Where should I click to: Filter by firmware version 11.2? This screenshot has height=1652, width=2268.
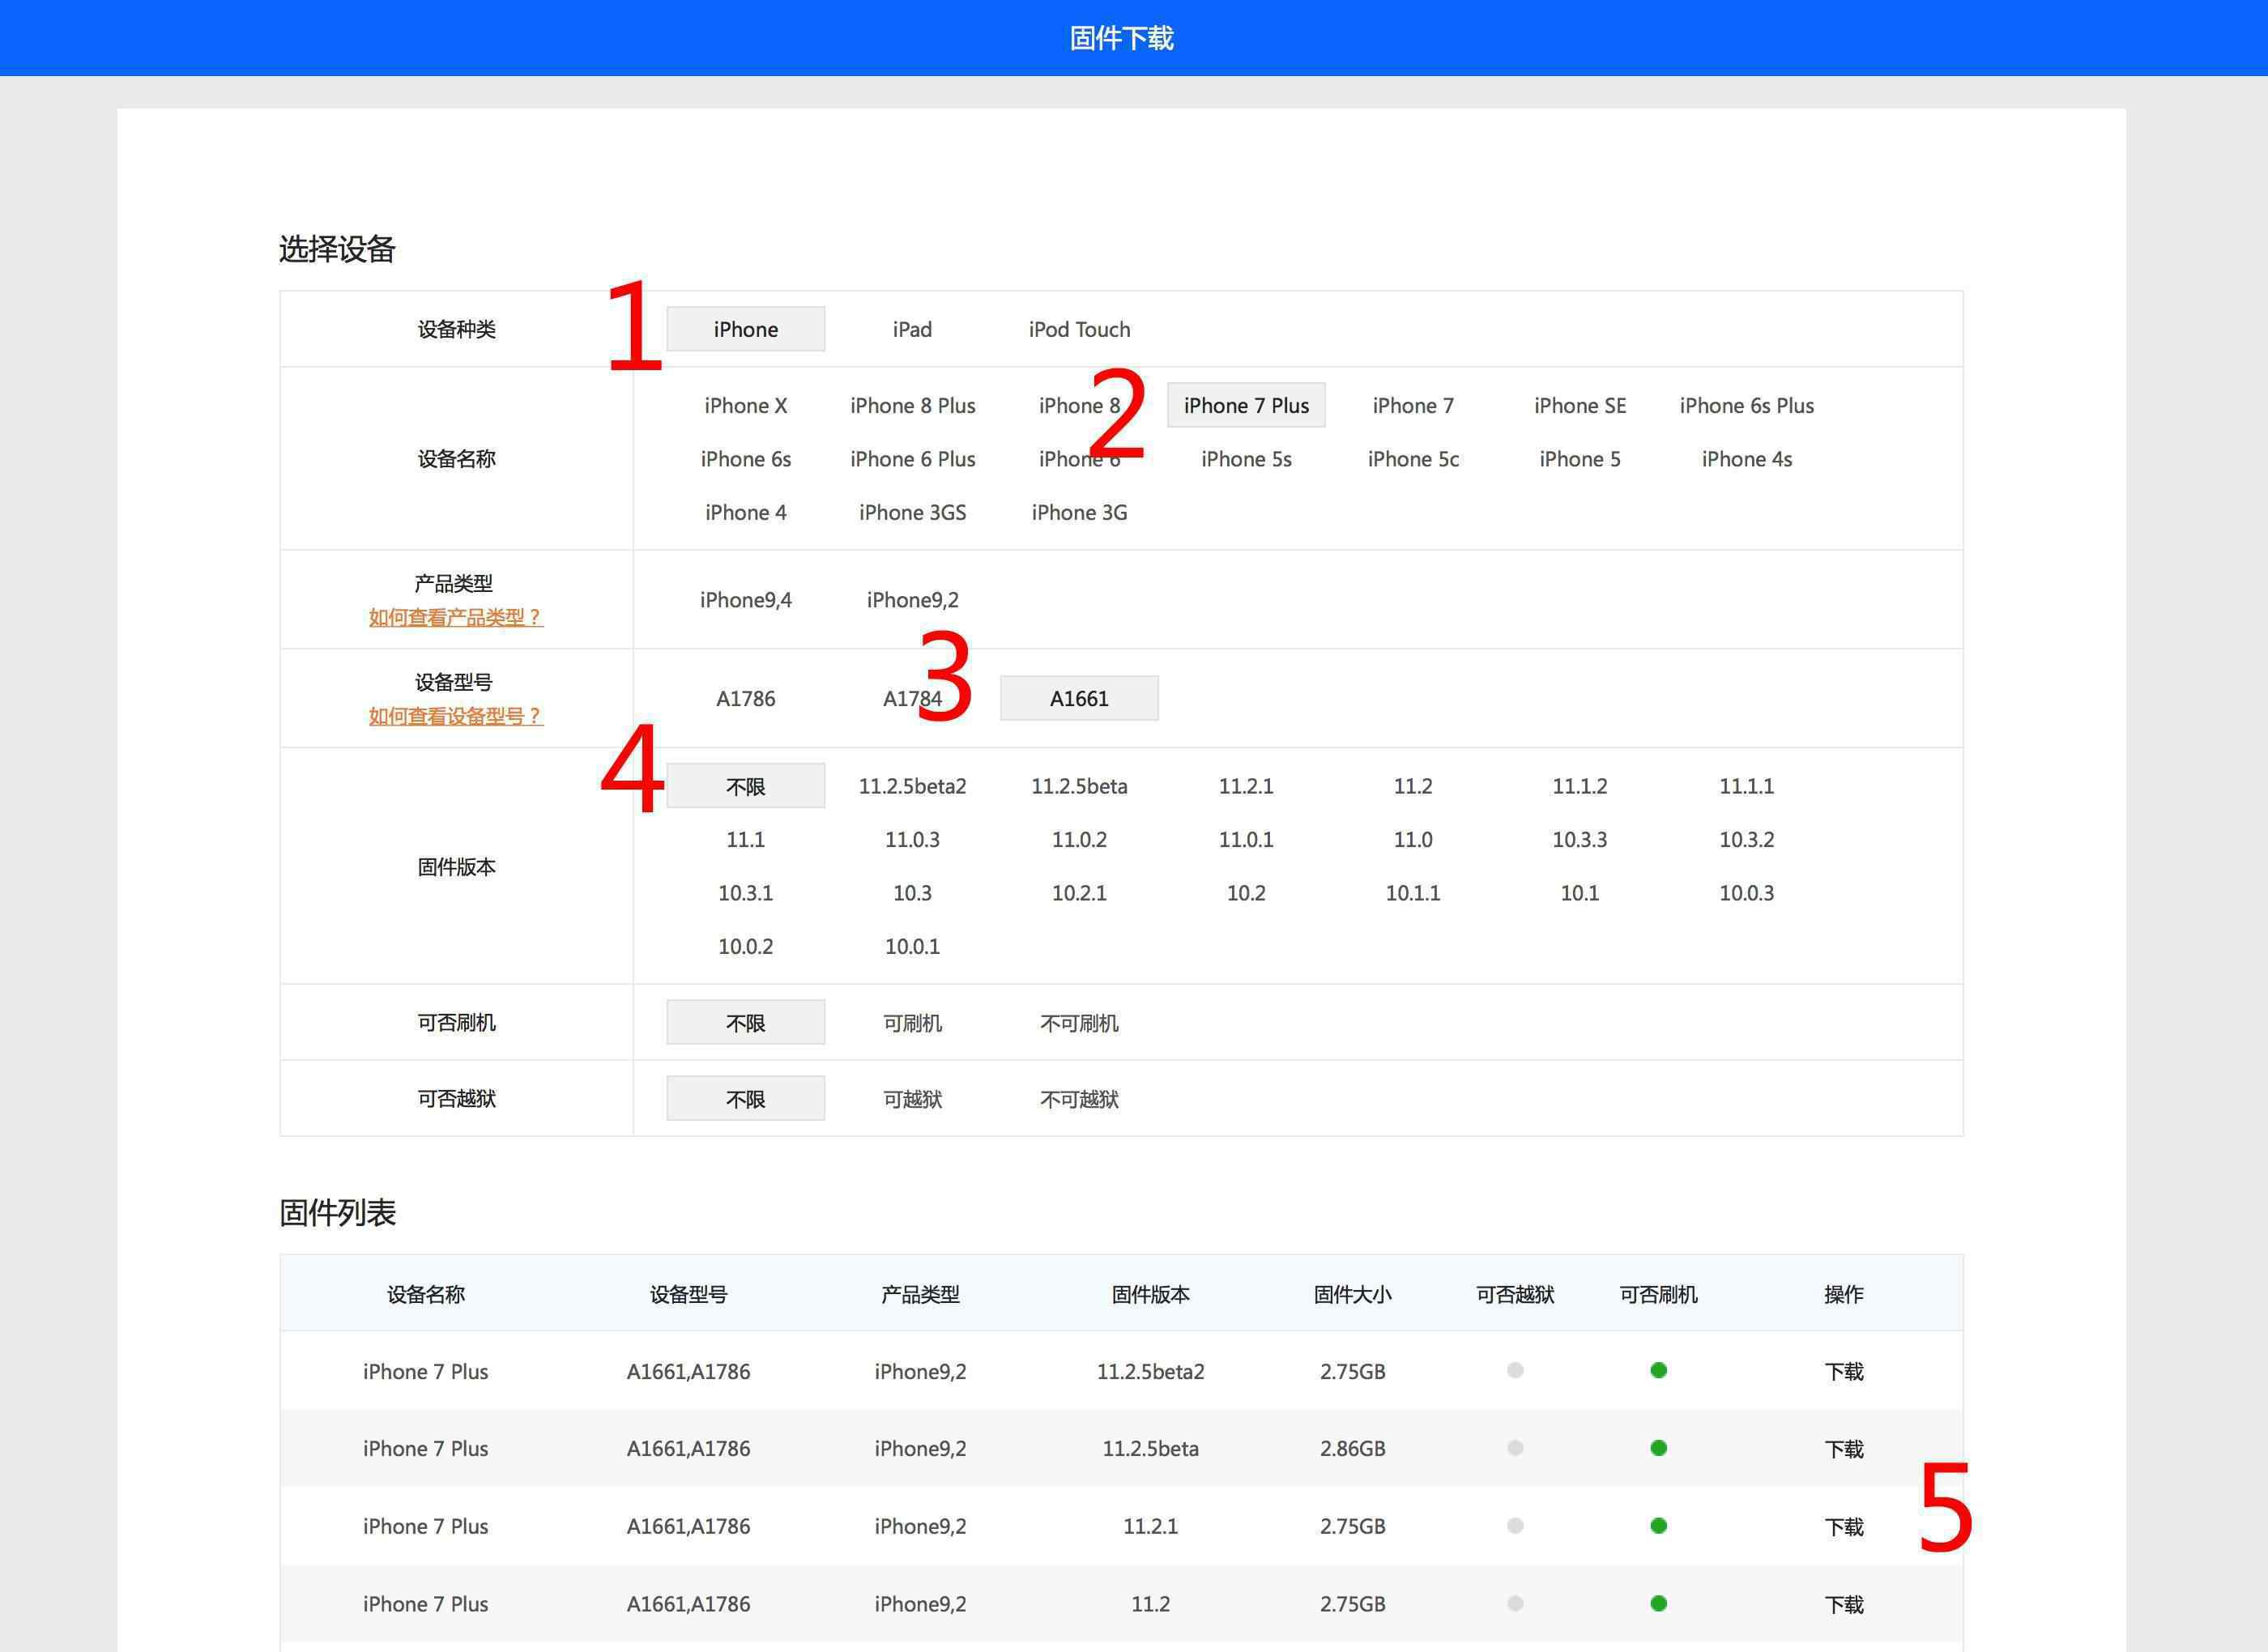point(1413,786)
